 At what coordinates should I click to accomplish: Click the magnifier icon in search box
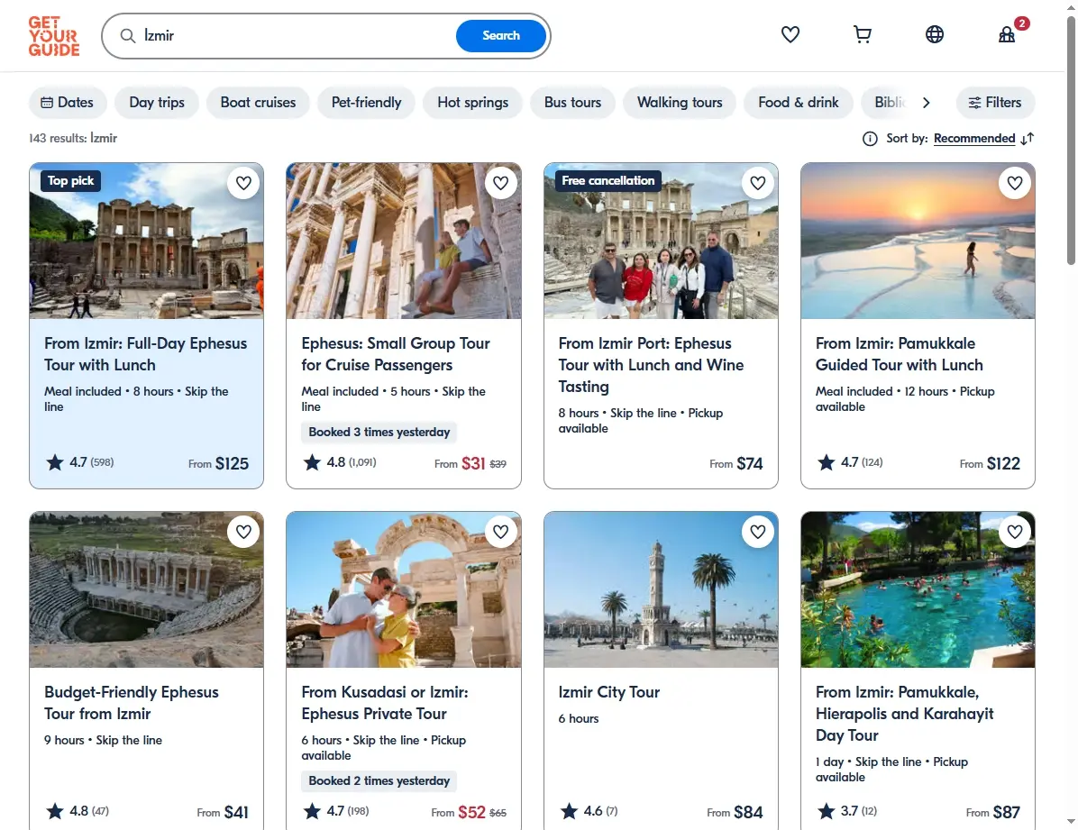click(x=128, y=36)
